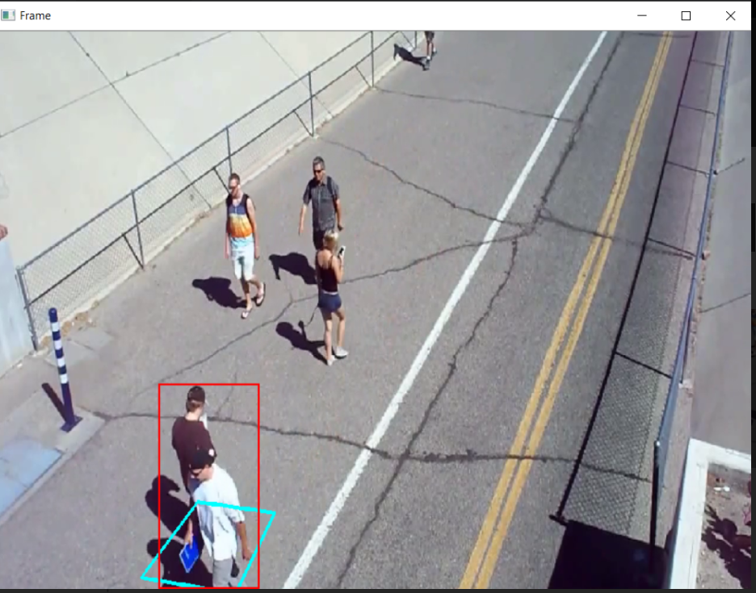756x593 pixels.
Task: Click the Frame window icon in title bar
Action: click(x=9, y=15)
